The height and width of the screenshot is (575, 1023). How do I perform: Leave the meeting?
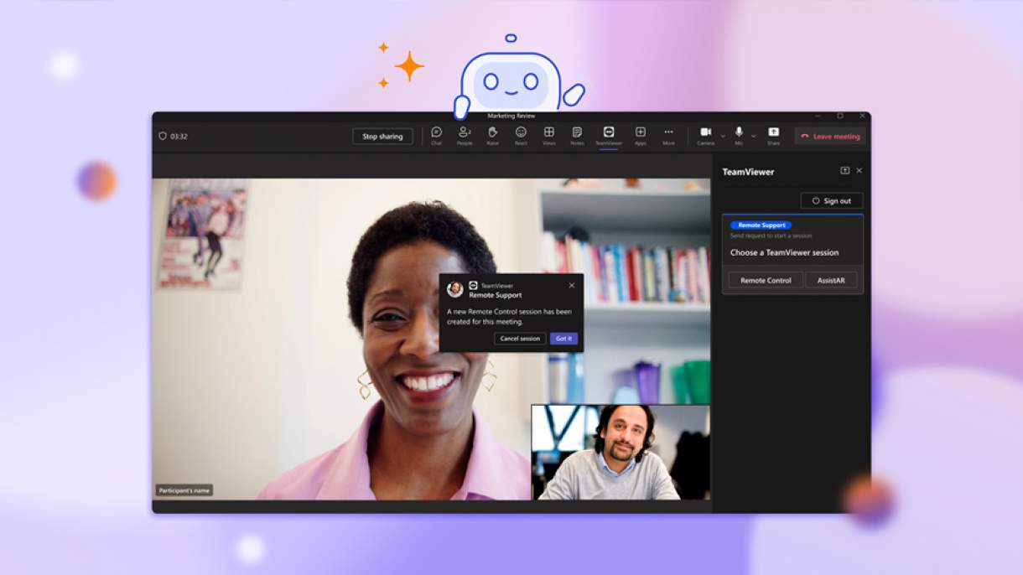click(830, 137)
